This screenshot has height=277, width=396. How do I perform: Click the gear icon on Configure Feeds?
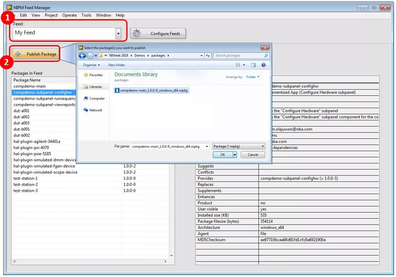137,33
